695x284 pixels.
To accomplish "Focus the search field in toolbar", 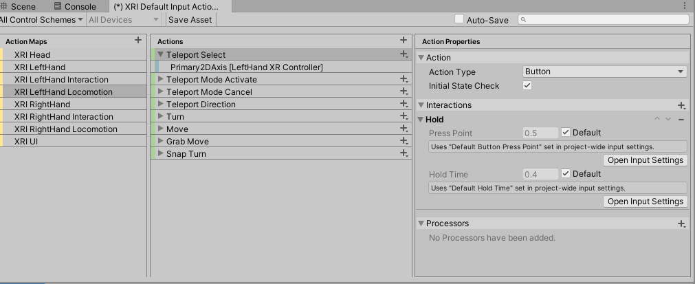I will click(604, 19).
